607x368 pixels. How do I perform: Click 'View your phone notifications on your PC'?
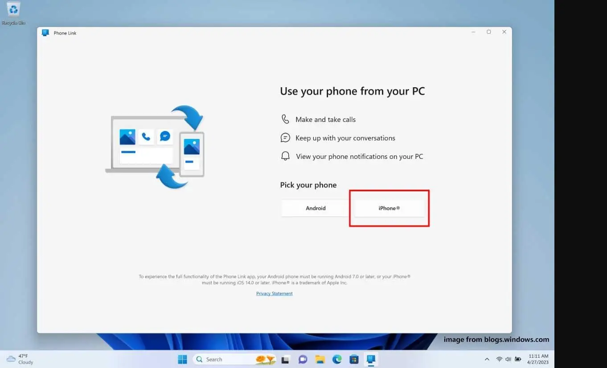360,156
